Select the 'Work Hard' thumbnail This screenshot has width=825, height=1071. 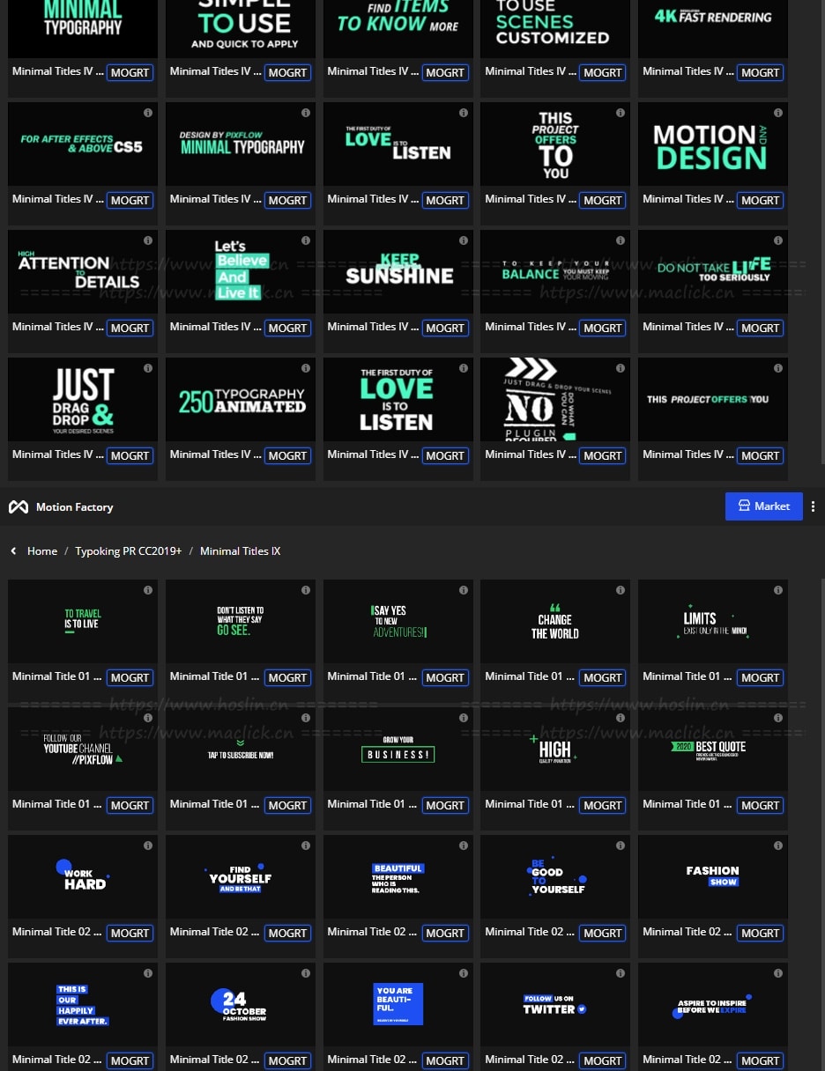tap(83, 876)
